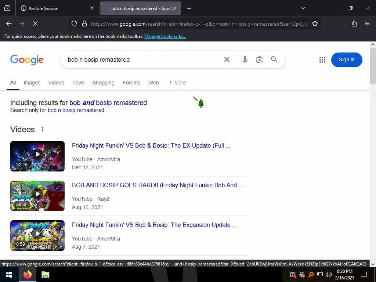Open volume speaker tray icon
The height and width of the screenshot is (282, 376).
pos(329,275)
